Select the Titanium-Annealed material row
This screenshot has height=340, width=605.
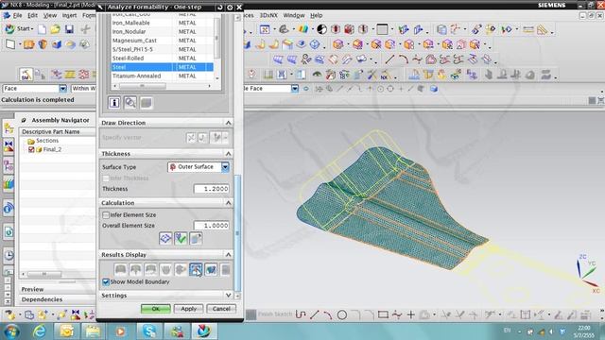point(162,76)
